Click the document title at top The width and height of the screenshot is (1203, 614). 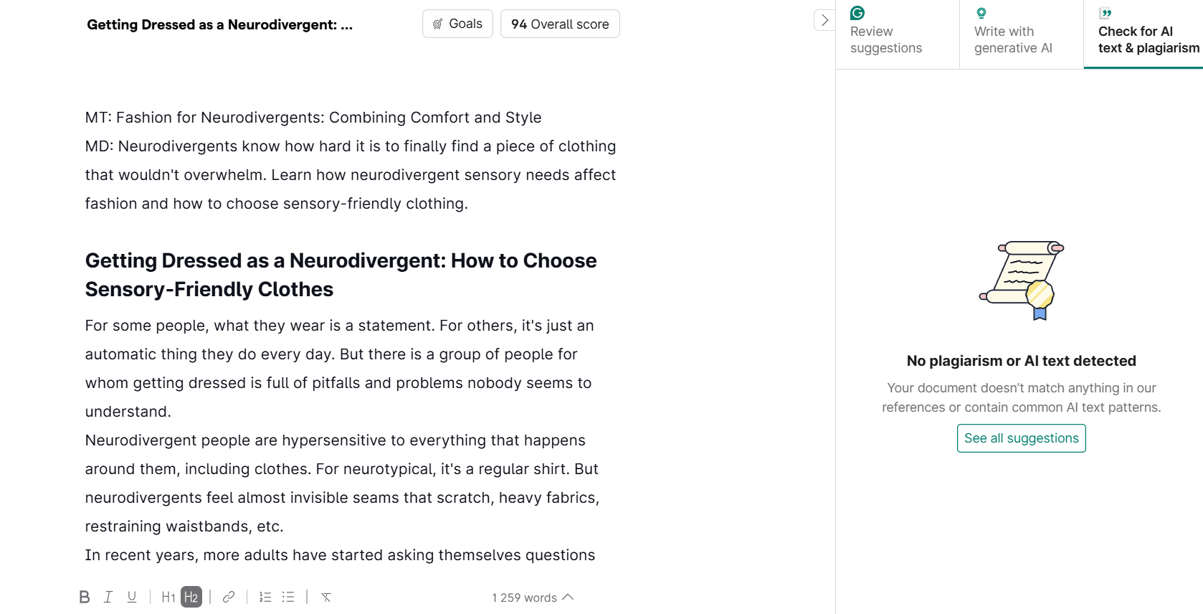(x=219, y=24)
